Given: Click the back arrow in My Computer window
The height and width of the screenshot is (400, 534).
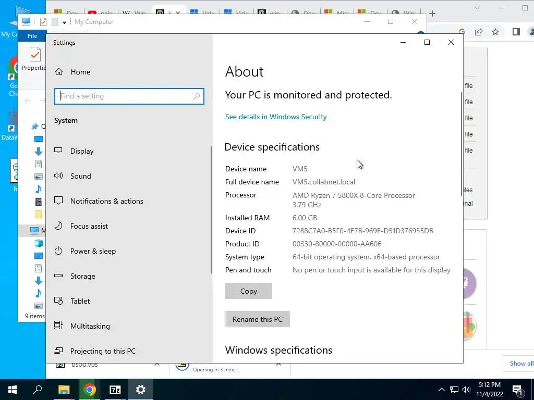Looking at the screenshot, I should [x=28, y=101].
